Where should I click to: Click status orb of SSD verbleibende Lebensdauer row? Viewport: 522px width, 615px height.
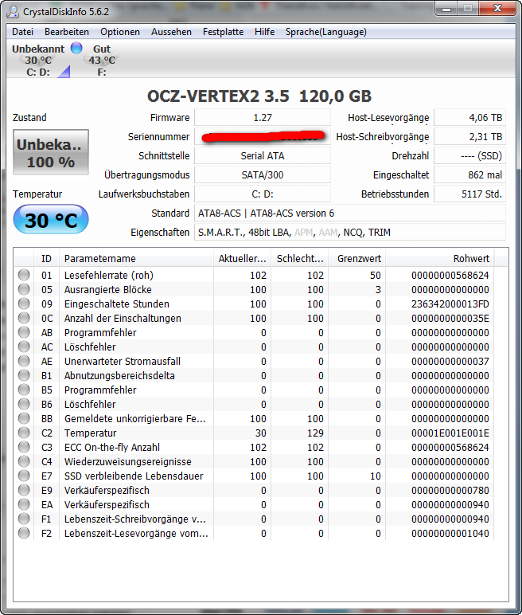tap(24, 476)
